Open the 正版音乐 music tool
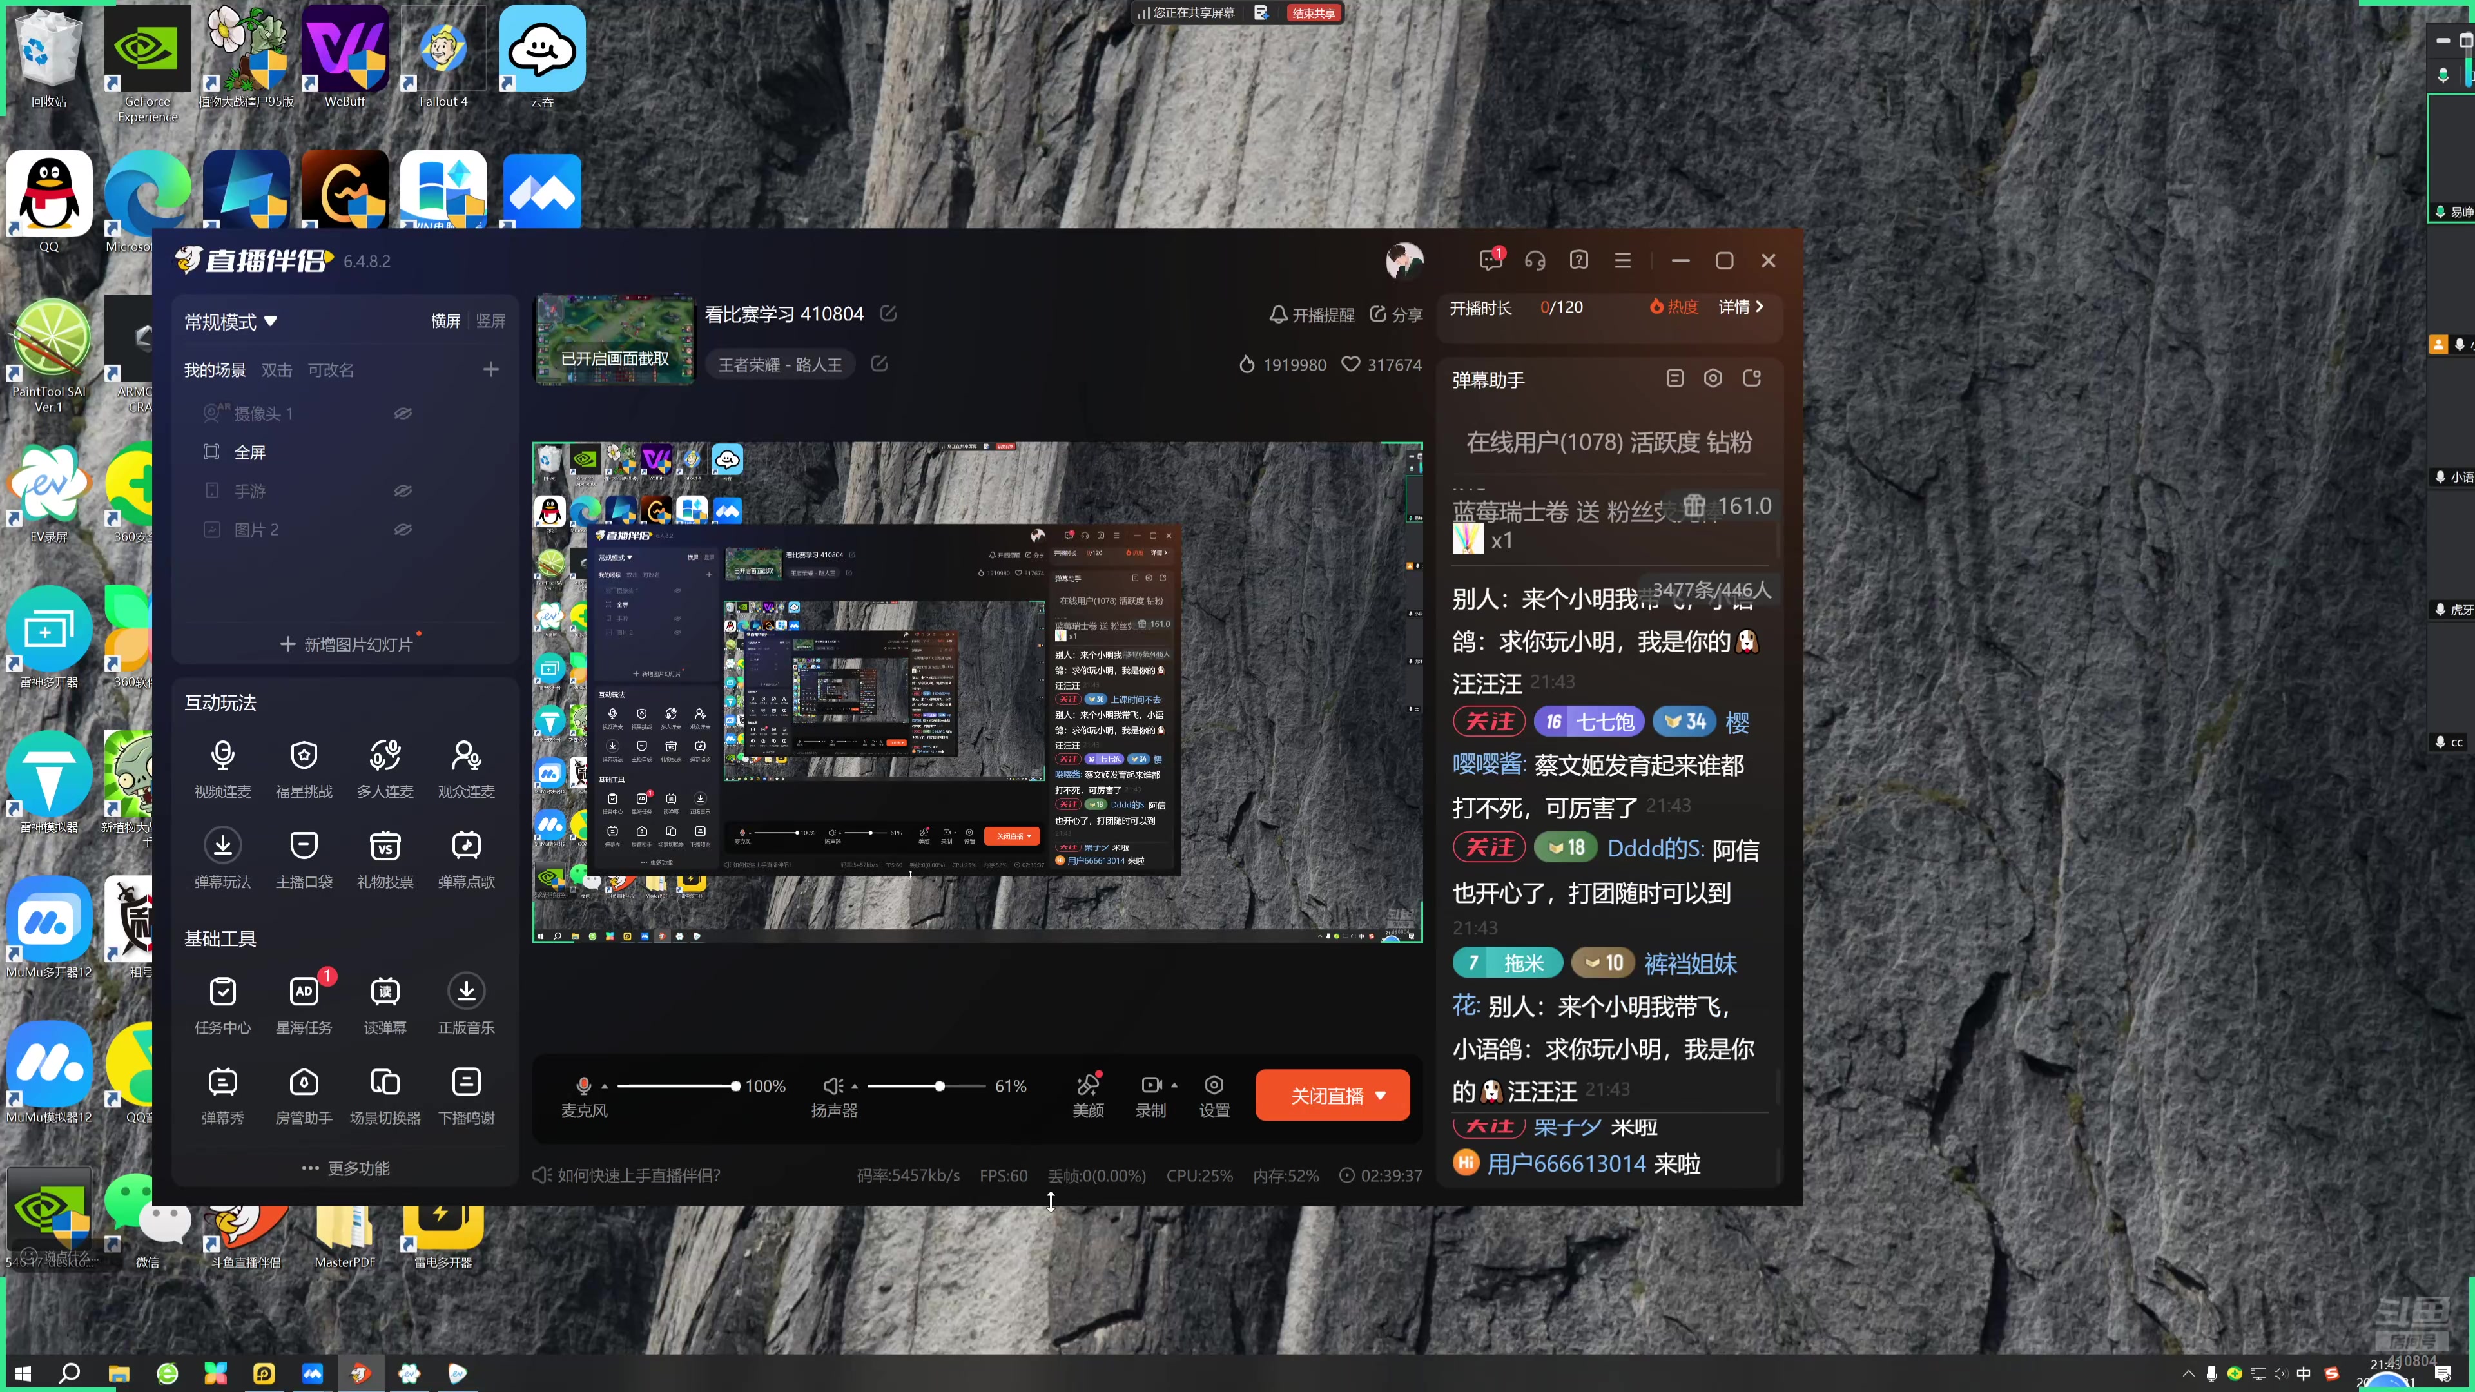Viewport: 2475px width, 1392px height. click(x=466, y=1005)
